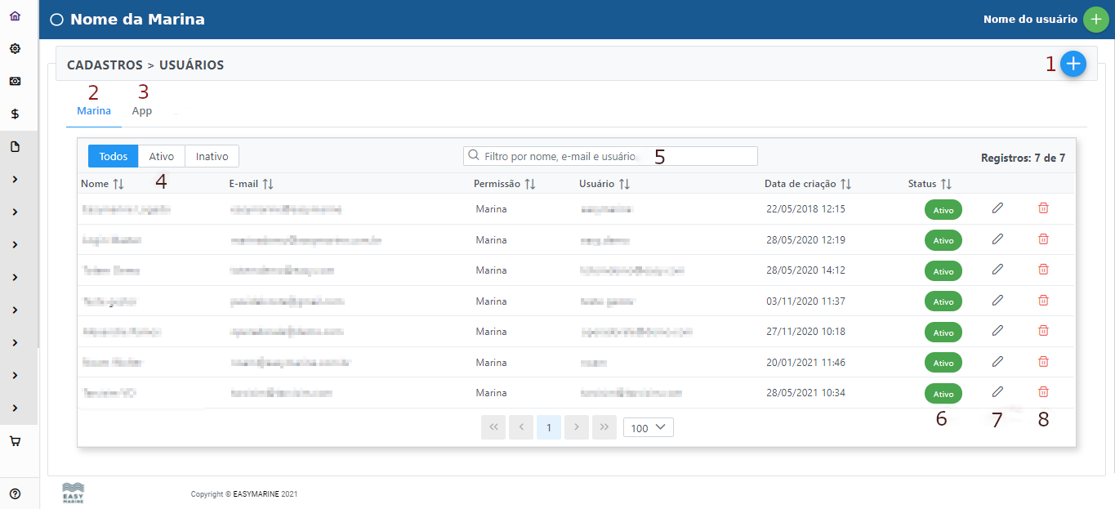Switch to the App tab
This screenshot has width=1115, height=509.
142,111
